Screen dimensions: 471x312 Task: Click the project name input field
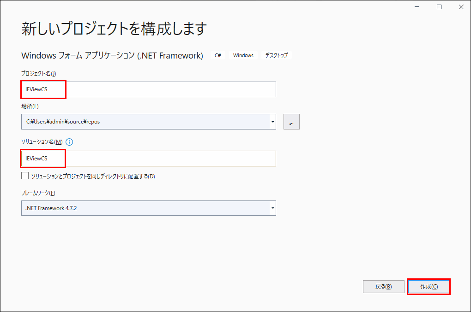pos(148,89)
